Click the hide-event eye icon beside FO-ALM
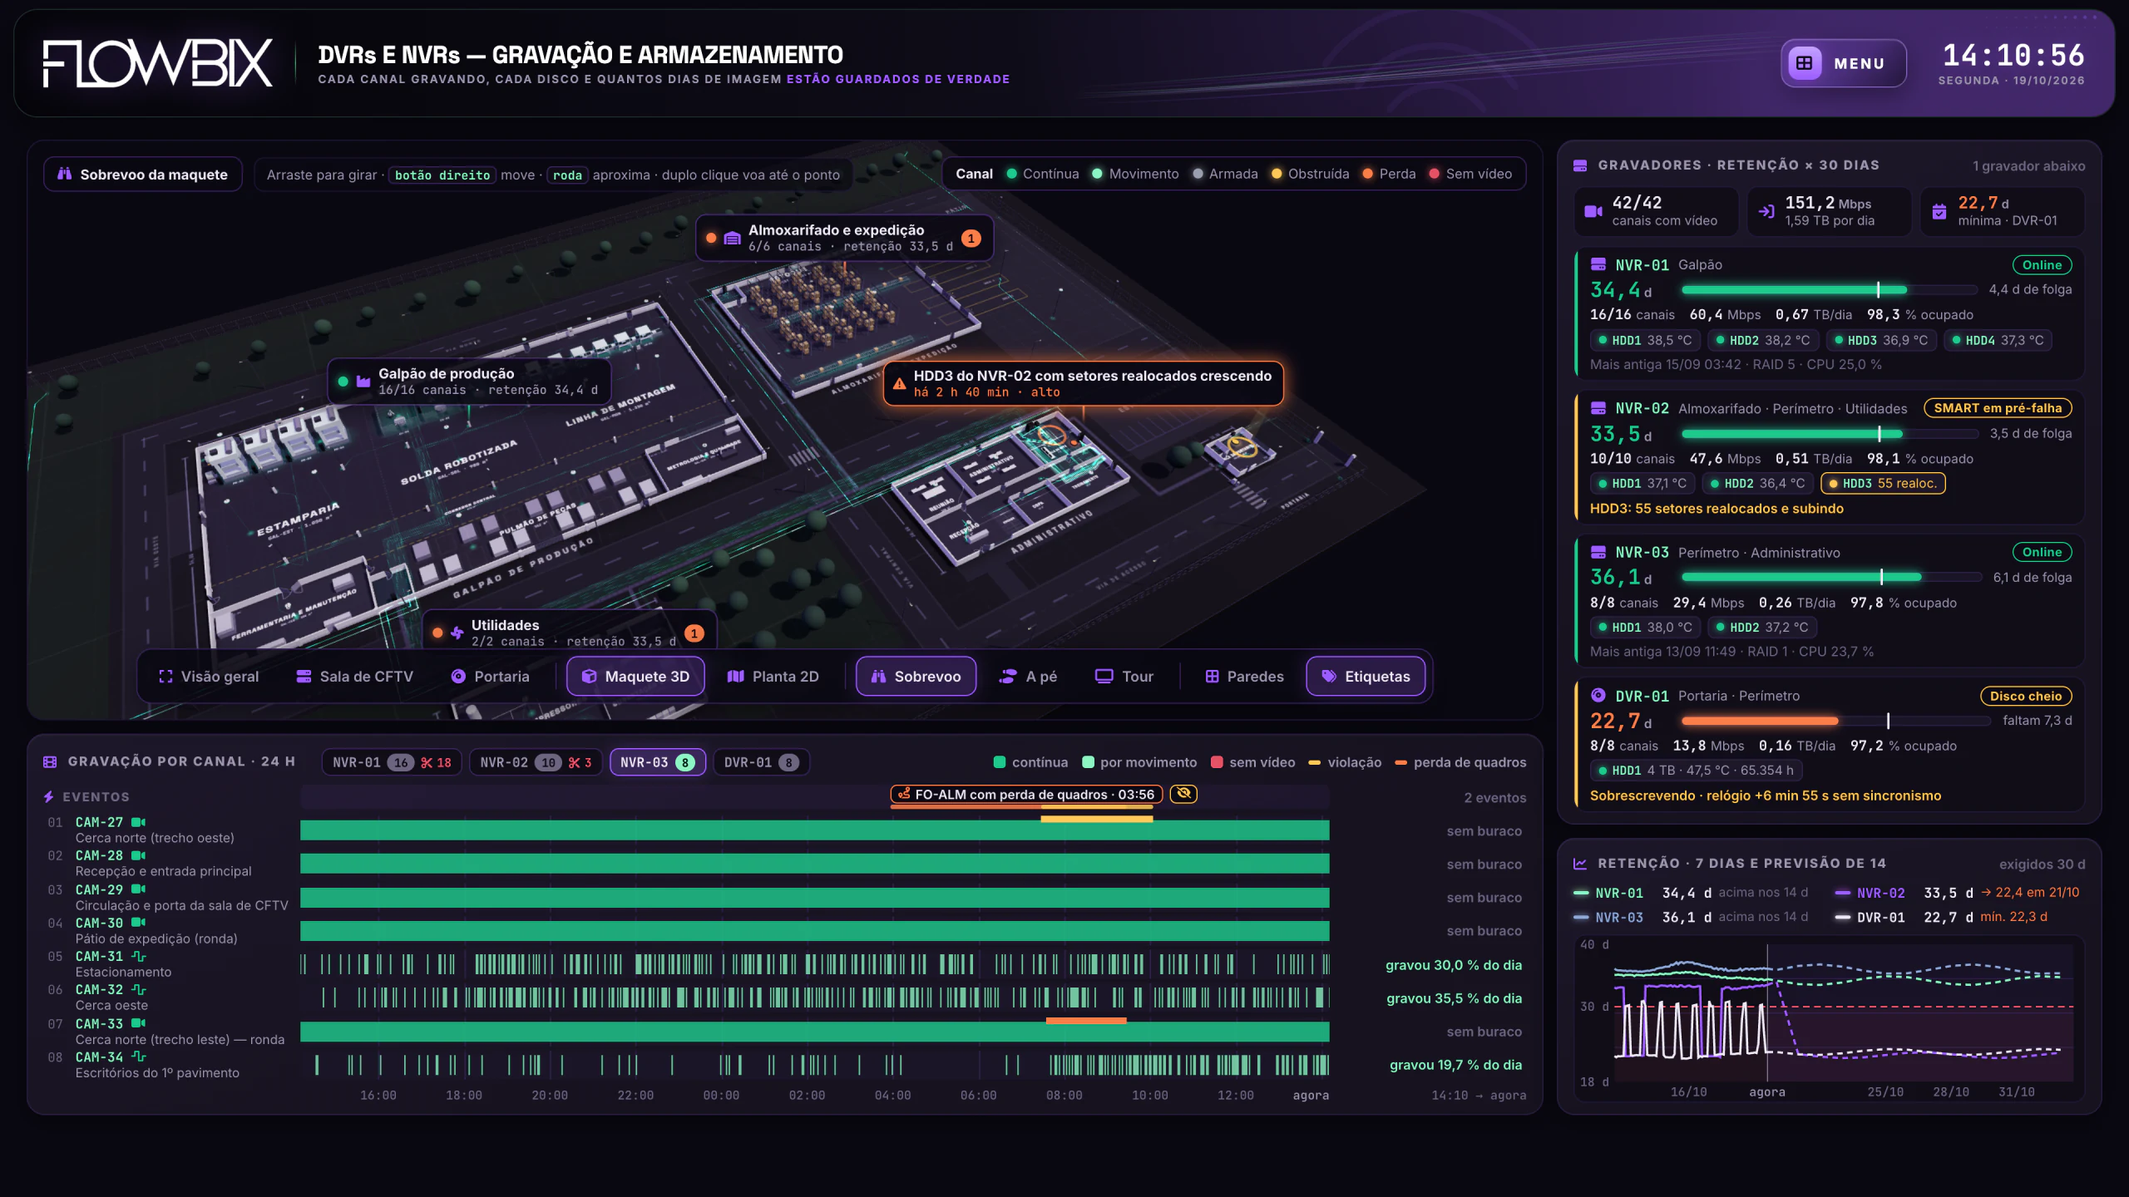2129x1197 pixels. (1183, 794)
